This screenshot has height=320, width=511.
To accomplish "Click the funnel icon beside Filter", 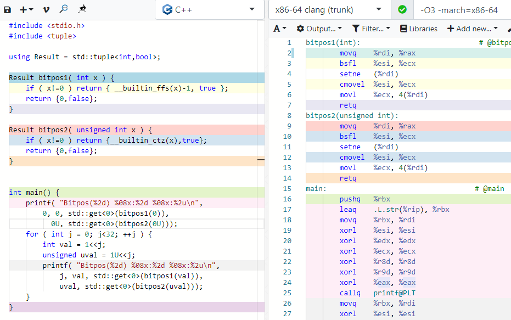I will click(x=356, y=29).
